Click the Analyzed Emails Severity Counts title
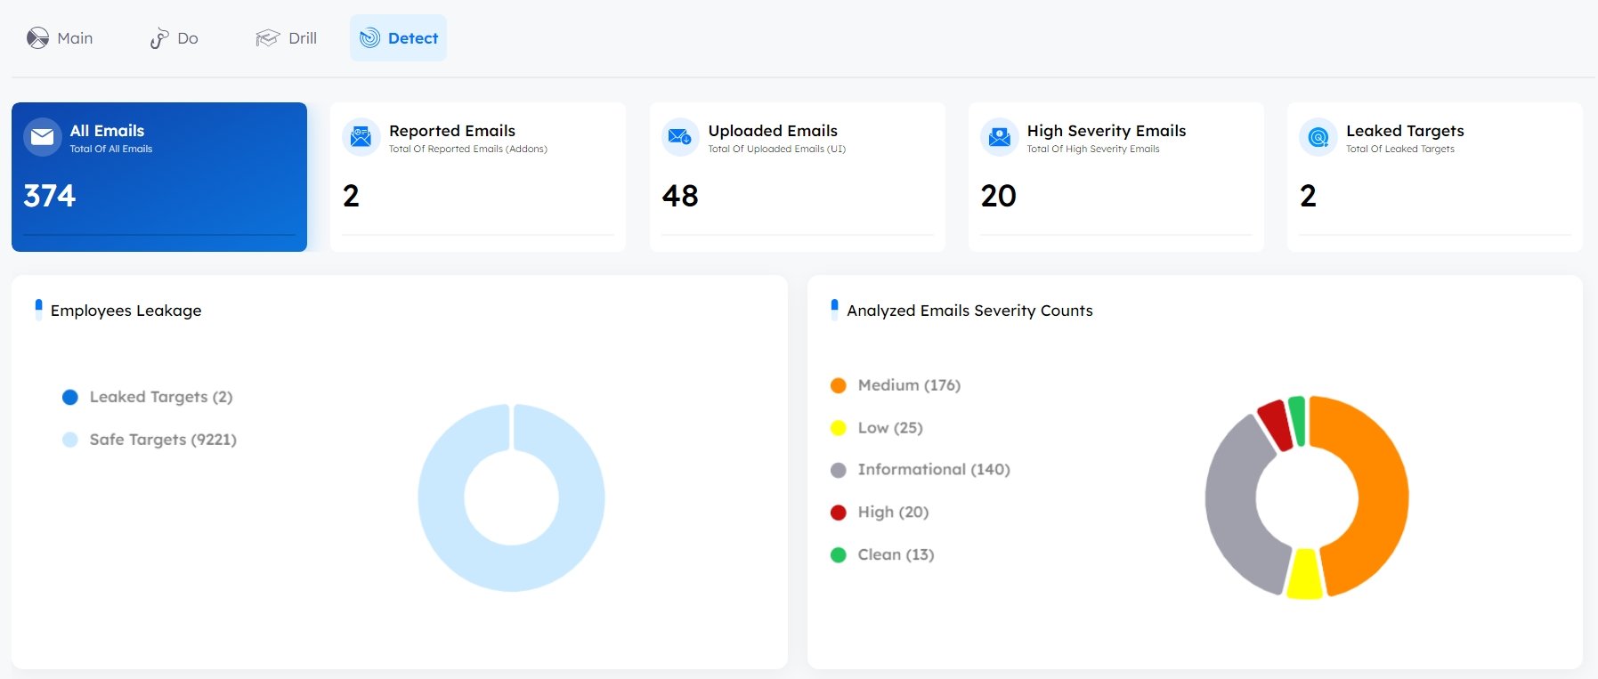The height and width of the screenshot is (679, 1598). click(x=969, y=311)
